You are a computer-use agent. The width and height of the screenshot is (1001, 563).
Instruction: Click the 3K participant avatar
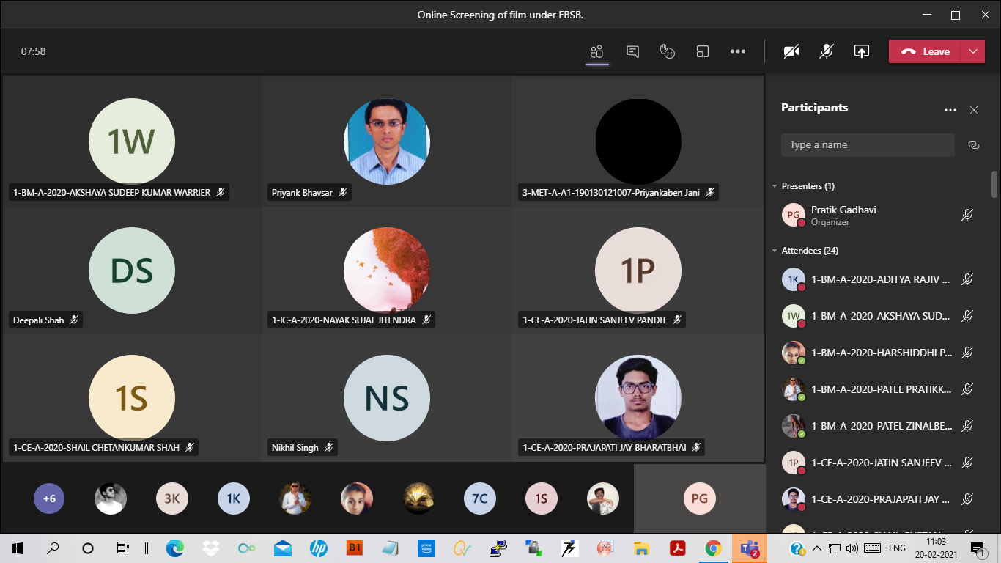coord(172,498)
